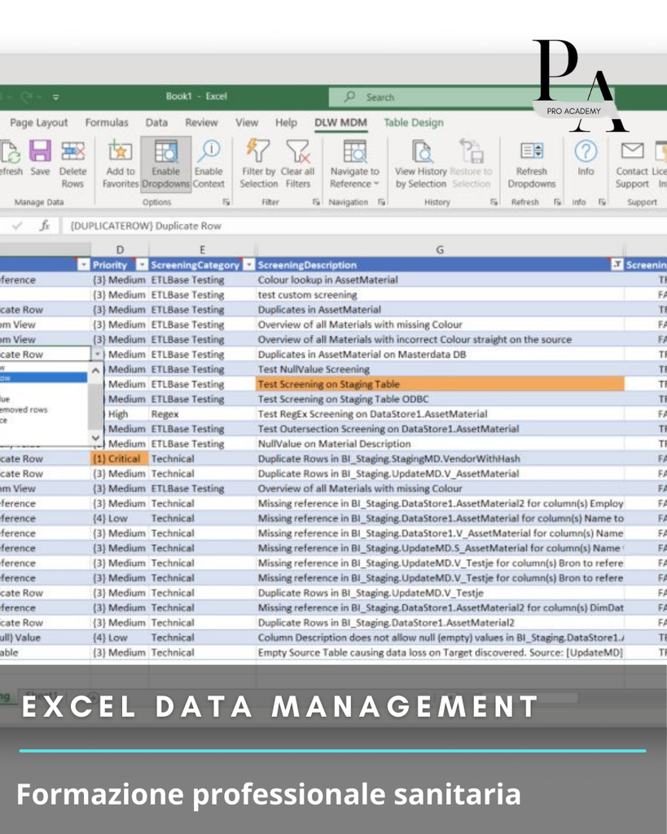This screenshot has height=834, width=667.
Task: Click 'Test Outersection Screening on DataStore1.AssetMaterial' cell
Action: coord(440,428)
